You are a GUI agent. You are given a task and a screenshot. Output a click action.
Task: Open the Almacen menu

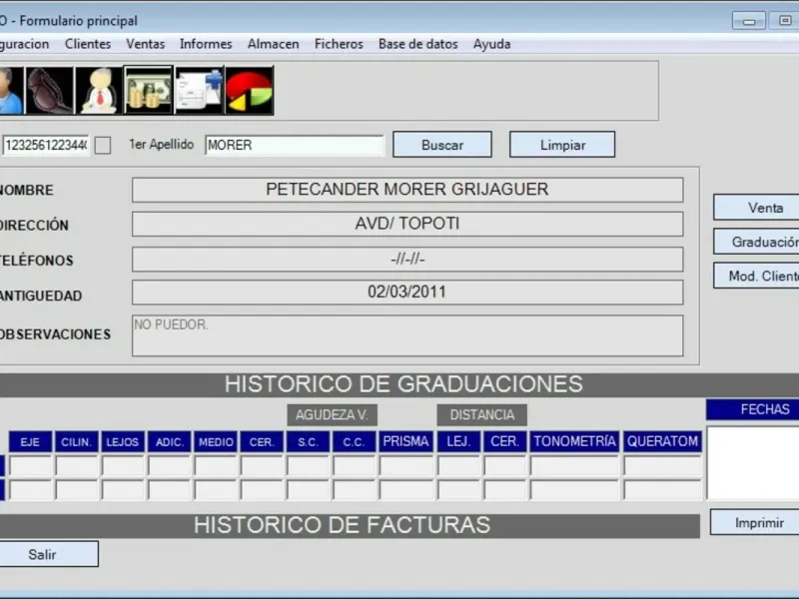(273, 44)
